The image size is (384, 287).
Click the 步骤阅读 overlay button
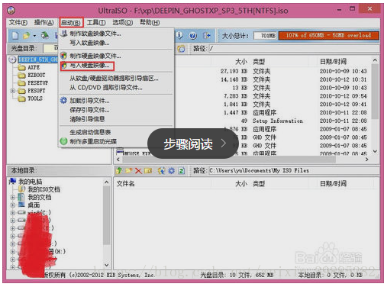pos(192,143)
